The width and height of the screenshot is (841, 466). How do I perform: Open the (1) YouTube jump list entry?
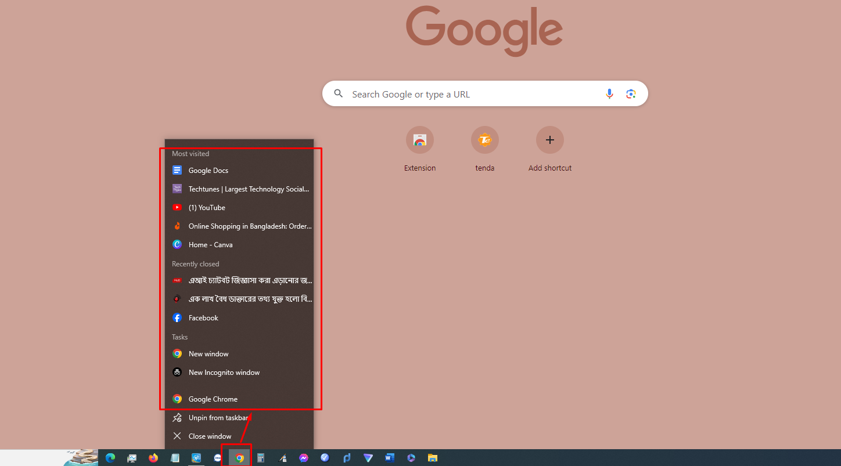239,208
